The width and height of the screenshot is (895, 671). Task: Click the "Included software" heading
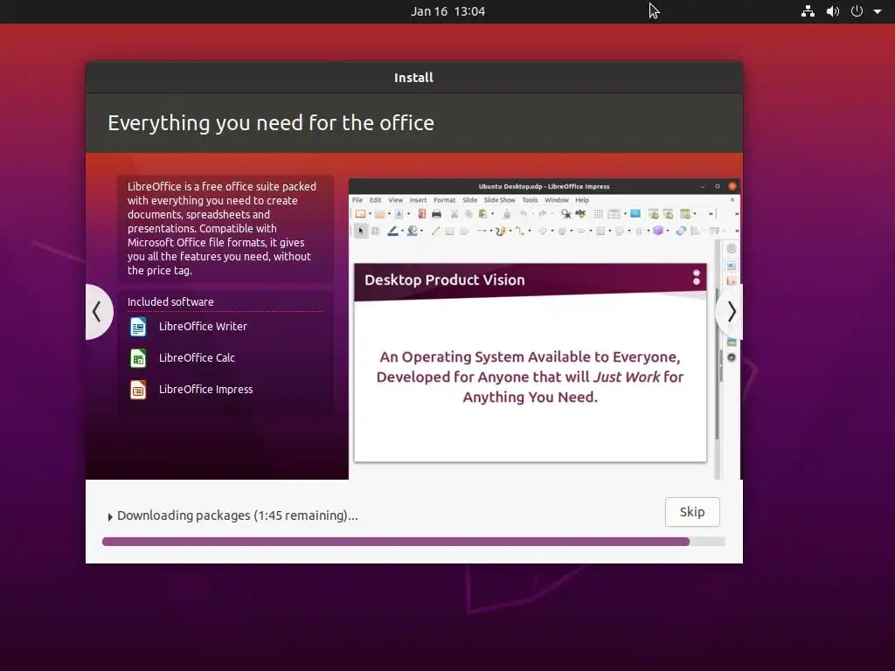tap(170, 301)
